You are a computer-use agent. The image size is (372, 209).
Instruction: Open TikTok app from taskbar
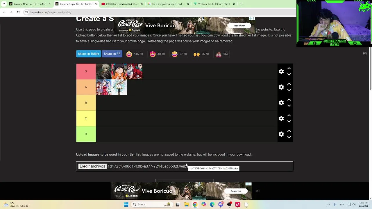coord(238,204)
